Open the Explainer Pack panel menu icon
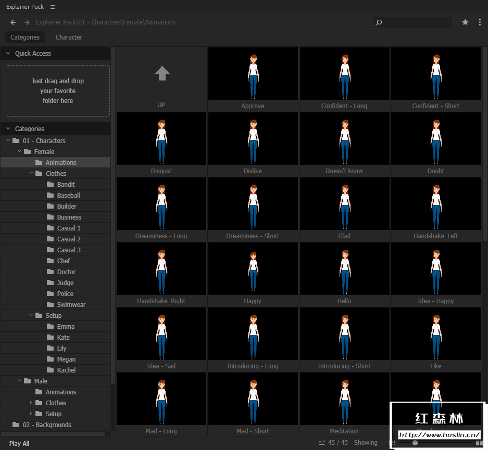 pos(53,7)
